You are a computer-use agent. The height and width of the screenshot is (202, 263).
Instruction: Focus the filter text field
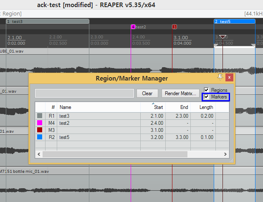[x=84, y=93]
